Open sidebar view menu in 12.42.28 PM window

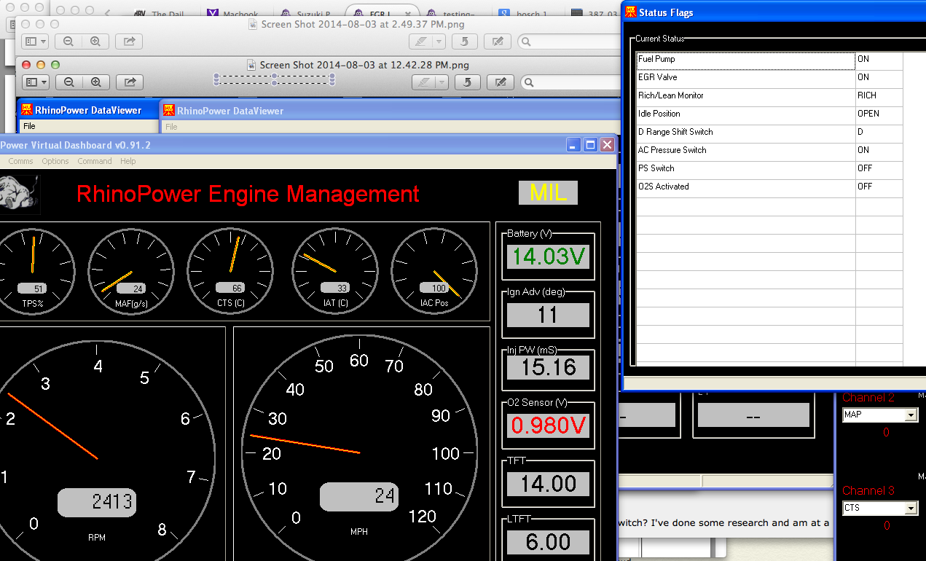pyautogui.click(x=36, y=82)
